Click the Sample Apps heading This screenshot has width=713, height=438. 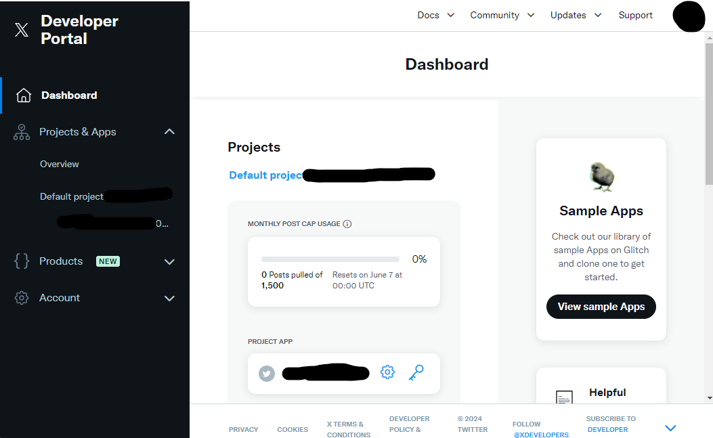601,211
